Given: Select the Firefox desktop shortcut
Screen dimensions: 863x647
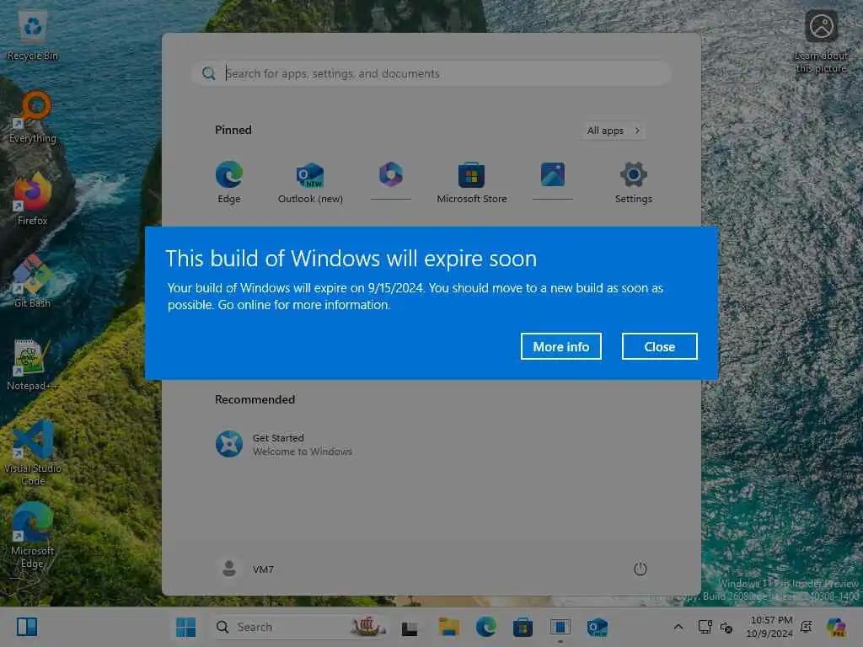Looking at the screenshot, I should [x=33, y=199].
